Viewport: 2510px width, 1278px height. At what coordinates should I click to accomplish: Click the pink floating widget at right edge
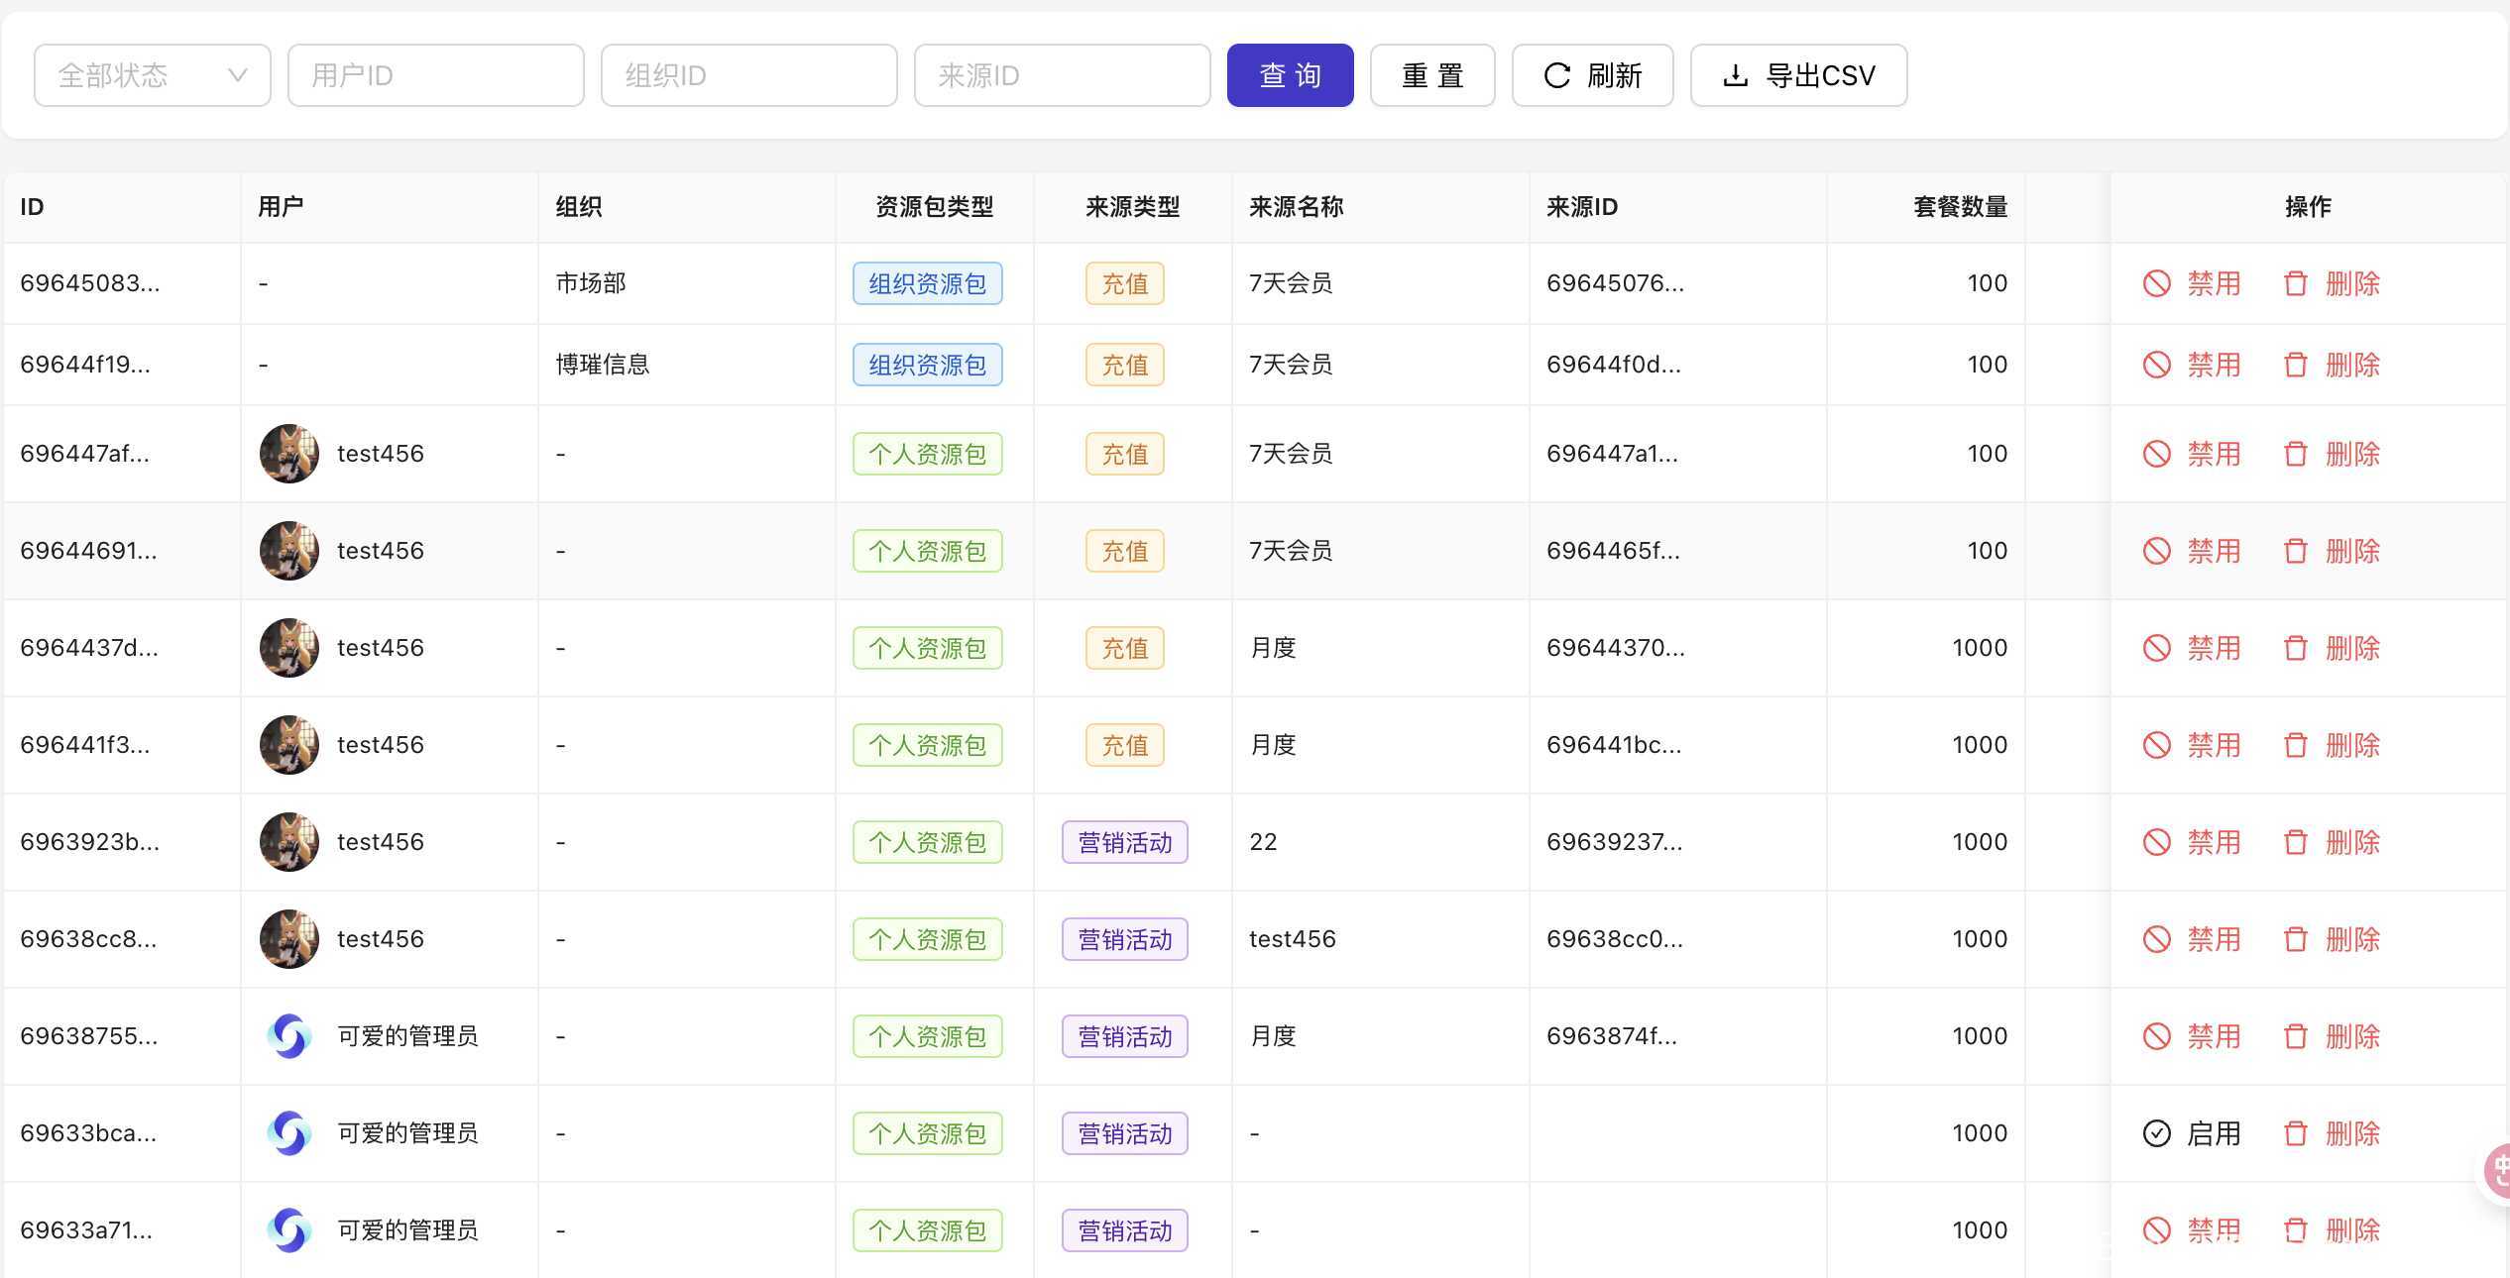pos(2498,1172)
